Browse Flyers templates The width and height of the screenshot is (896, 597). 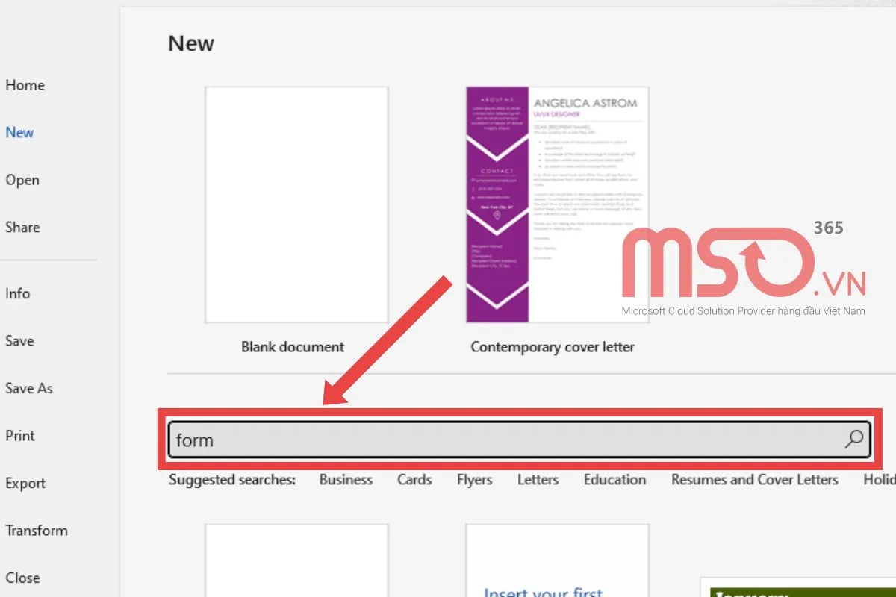coord(474,480)
